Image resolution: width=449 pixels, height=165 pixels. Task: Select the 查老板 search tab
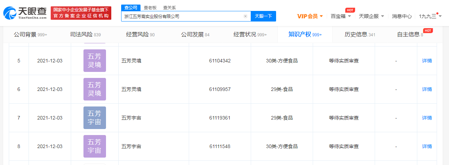[150, 7]
